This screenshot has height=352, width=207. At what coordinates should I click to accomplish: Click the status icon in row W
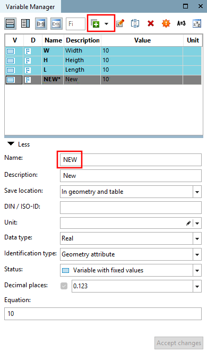pos(10,51)
